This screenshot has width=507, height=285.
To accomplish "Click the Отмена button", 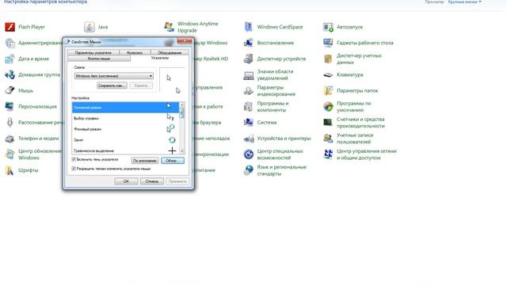I will [x=151, y=181].
